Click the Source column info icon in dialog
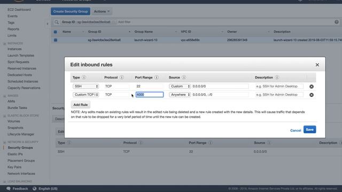Image resolution: width=342 pixels, height=192 pixels. 184,77
